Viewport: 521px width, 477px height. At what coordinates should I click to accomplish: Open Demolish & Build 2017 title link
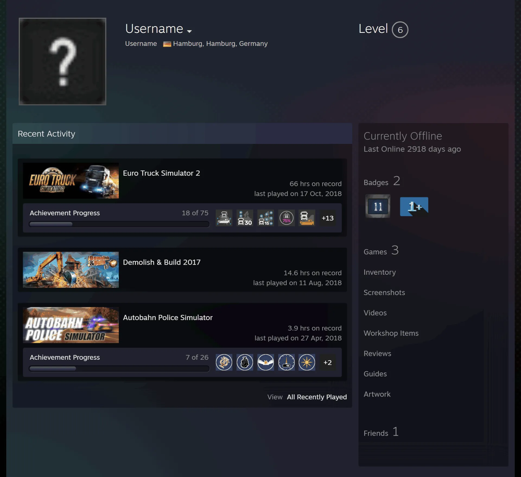coord(162,262)
